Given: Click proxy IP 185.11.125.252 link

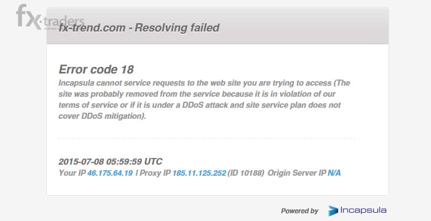Looking at the screenshot, I should point(199,173).
